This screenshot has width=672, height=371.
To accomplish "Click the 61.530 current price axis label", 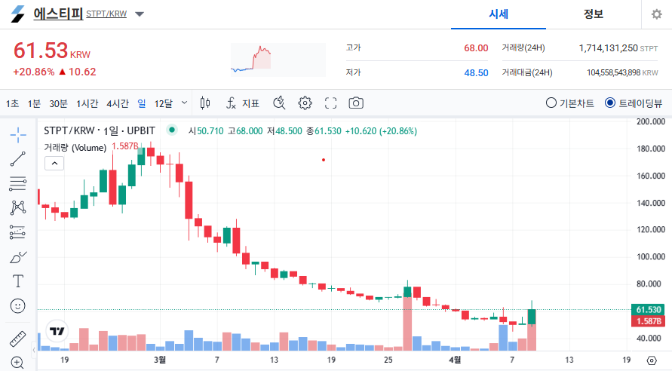I will [x=648, y=309].
